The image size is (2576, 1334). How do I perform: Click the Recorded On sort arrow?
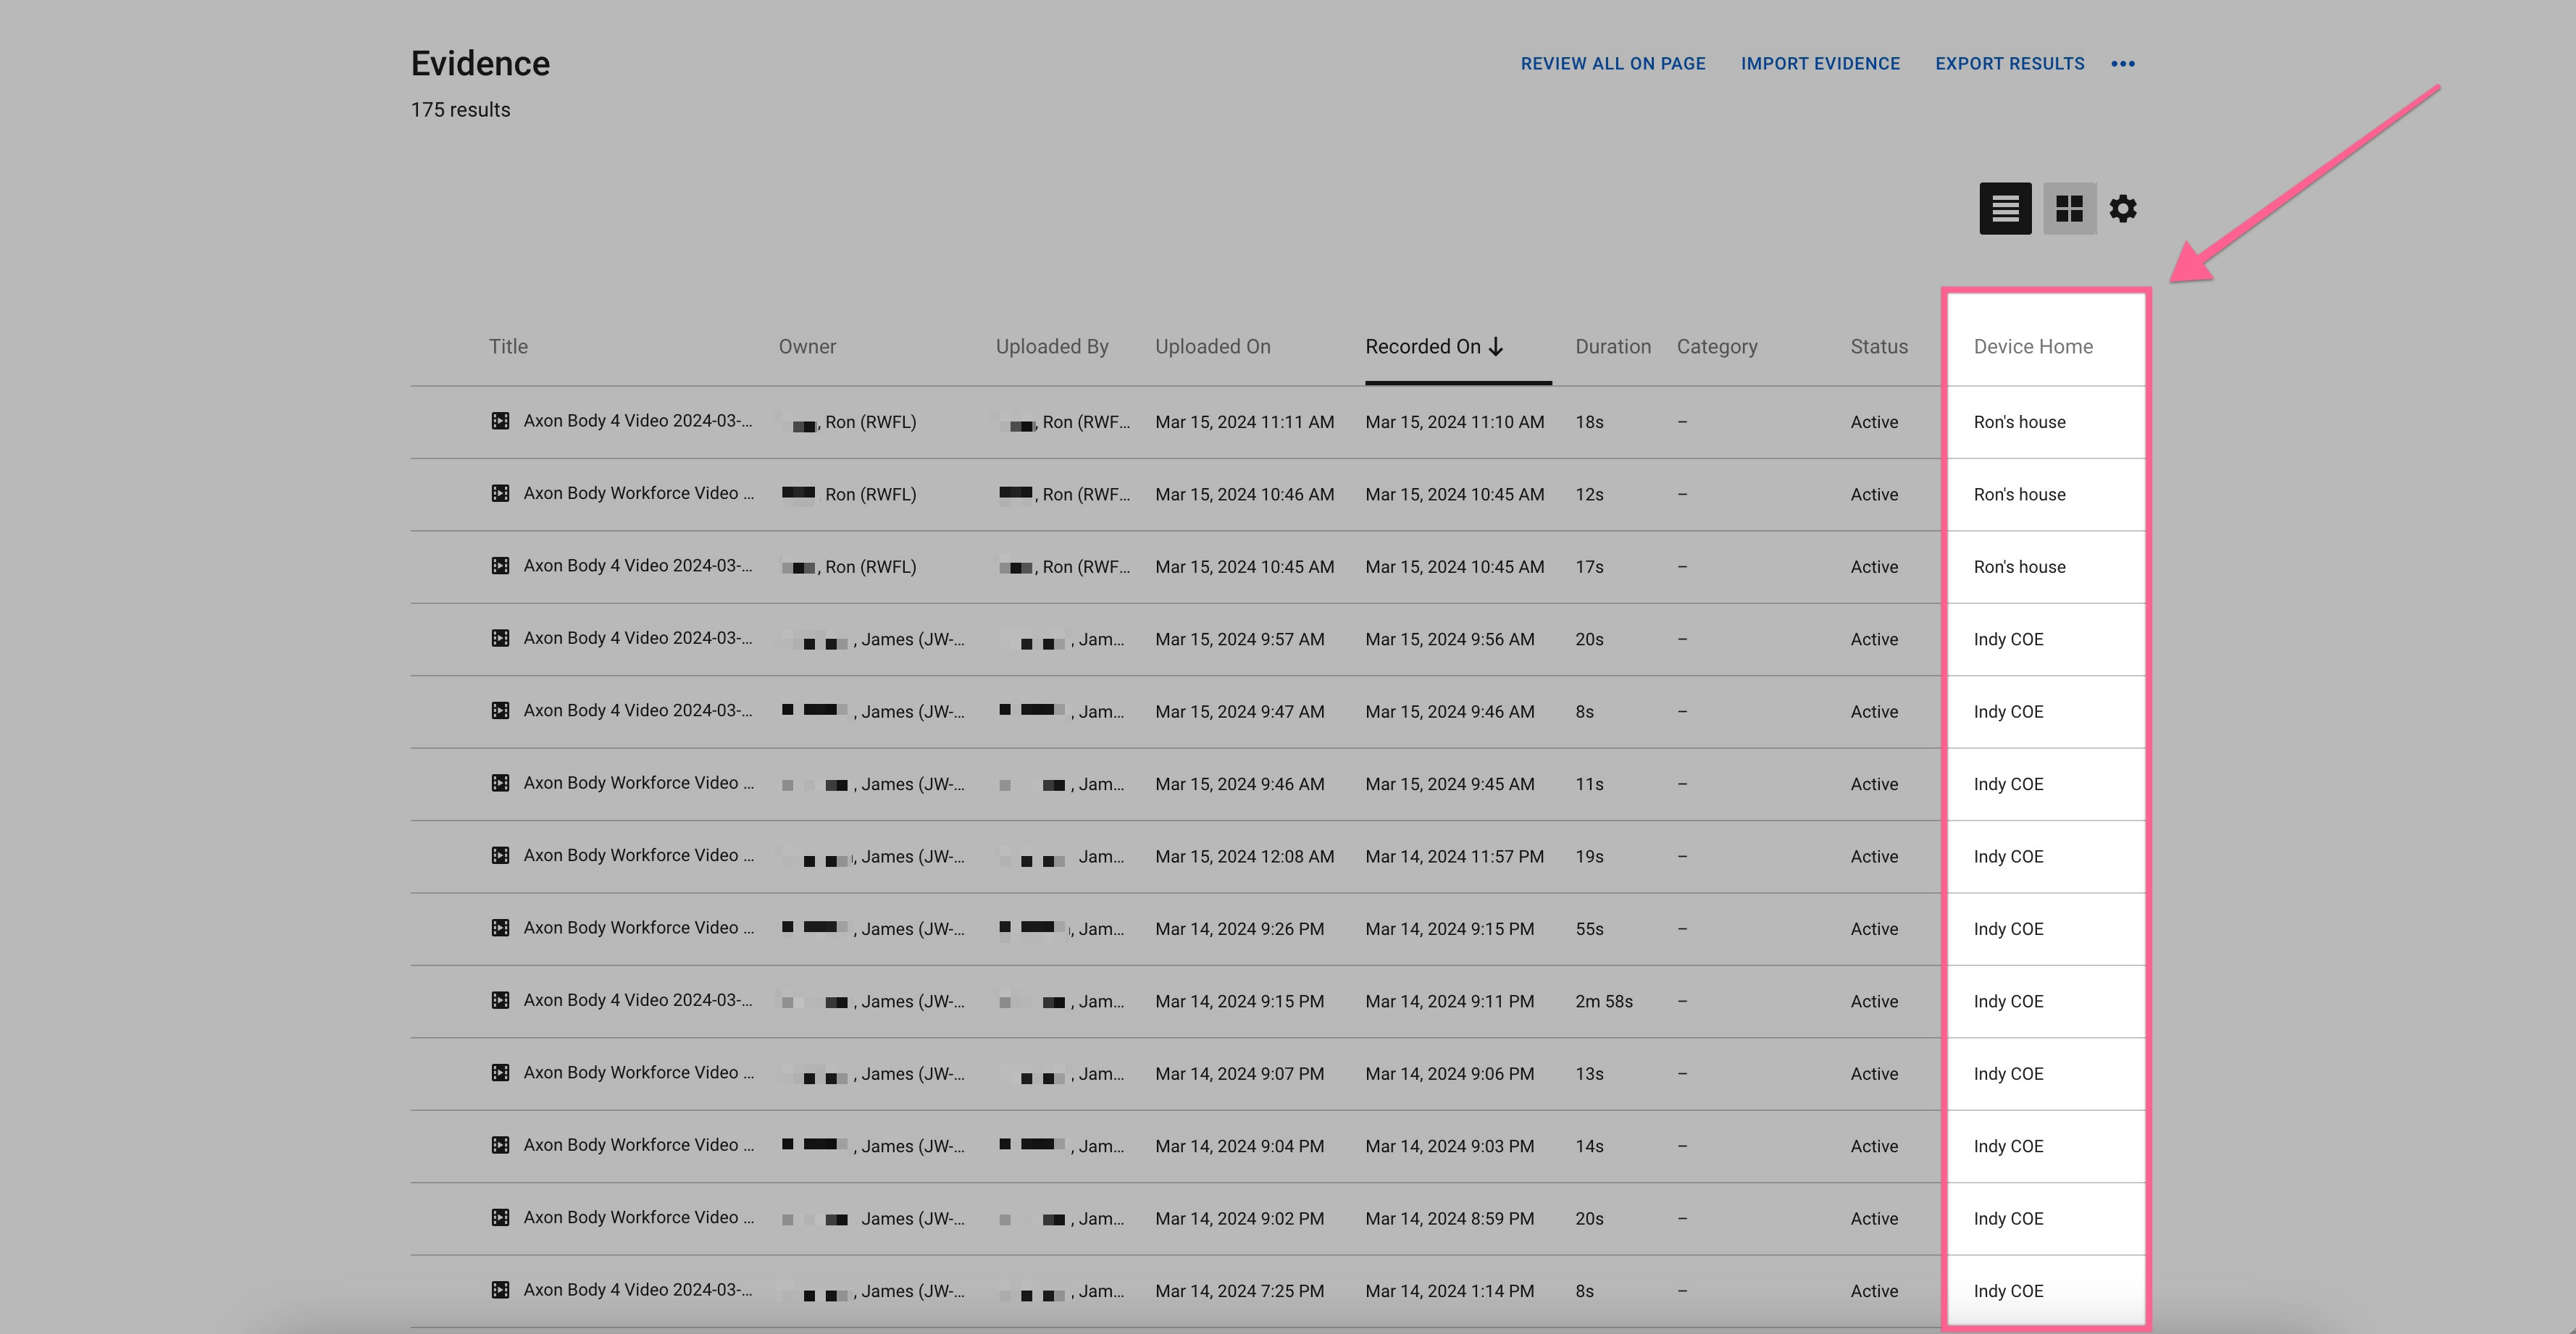pos(1496,346)
